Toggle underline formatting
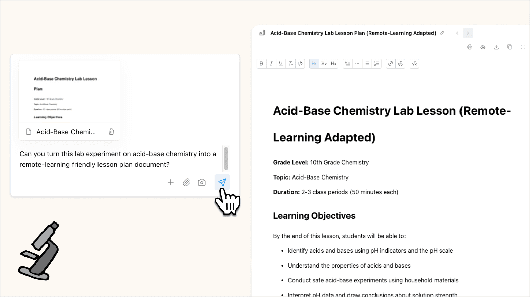 [x=281, y=63]
